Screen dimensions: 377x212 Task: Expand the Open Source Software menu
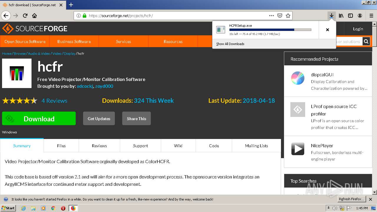25,42
